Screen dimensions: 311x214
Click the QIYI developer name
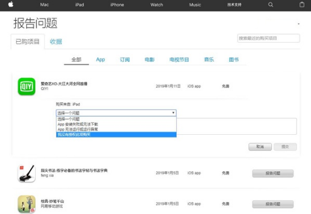[45, 88]
